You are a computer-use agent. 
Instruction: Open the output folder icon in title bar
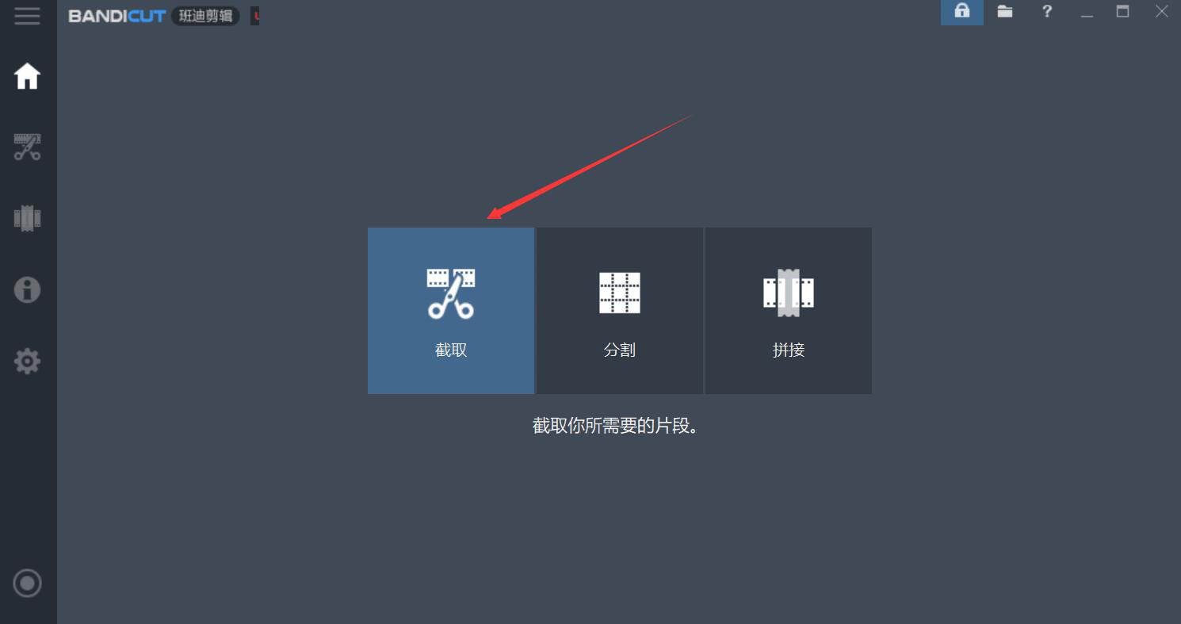click(1005, 11)
